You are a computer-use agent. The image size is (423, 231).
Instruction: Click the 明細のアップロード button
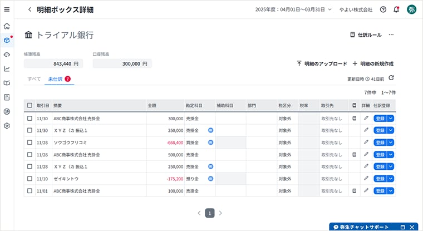(322, 63)
